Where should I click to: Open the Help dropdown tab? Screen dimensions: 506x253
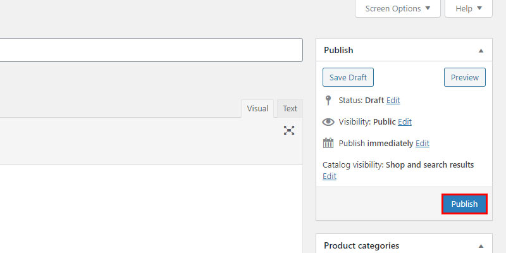[x=469, y=8]
